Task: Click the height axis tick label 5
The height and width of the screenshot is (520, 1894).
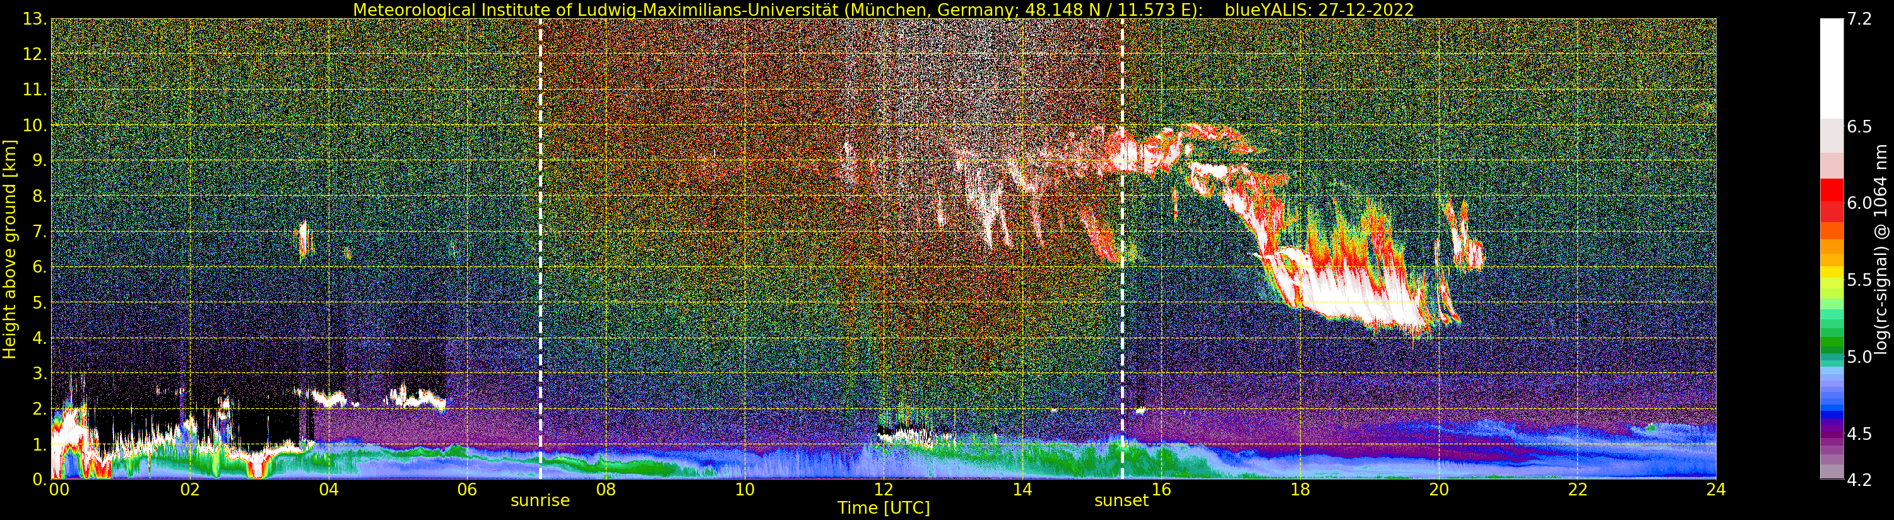Action: point(39,303)
